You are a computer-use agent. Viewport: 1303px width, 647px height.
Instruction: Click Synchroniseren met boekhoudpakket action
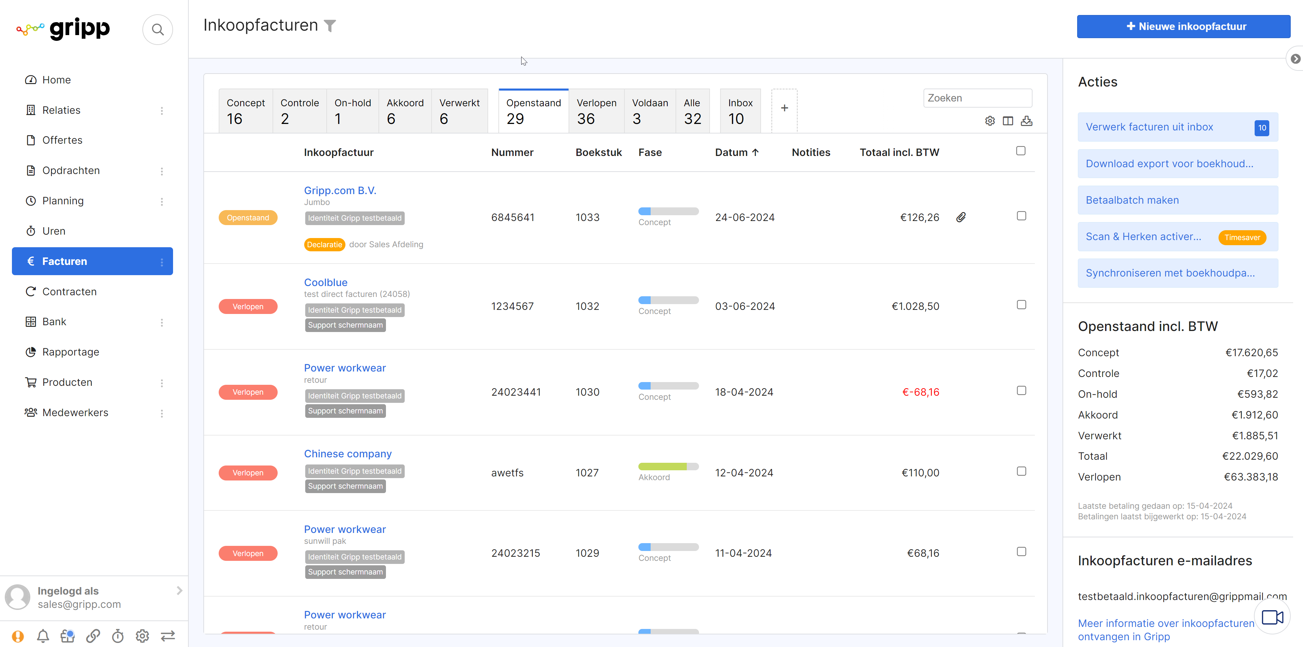click(1178, 273)
